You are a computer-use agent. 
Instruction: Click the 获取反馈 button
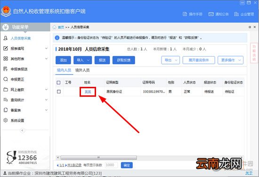pos(124,60)
